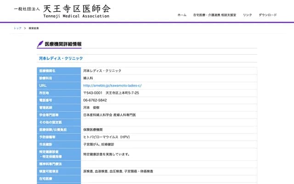Click the purple feather heading icon

40,44
